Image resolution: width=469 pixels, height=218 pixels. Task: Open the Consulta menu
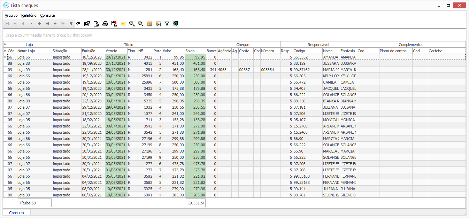(47, 15)
